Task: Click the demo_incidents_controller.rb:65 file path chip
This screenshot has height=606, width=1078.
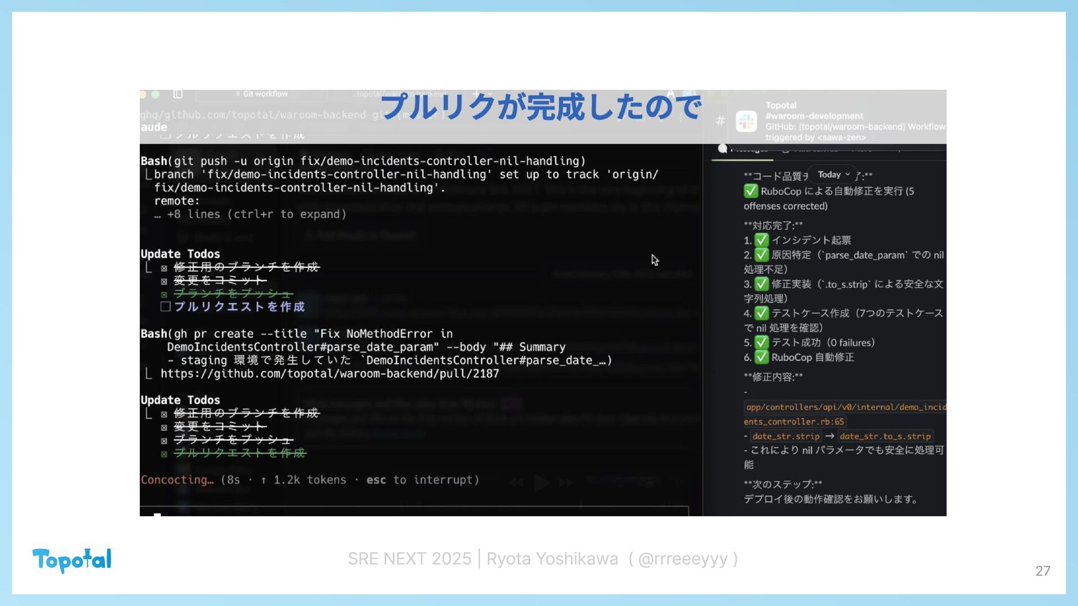Action: 845,414
